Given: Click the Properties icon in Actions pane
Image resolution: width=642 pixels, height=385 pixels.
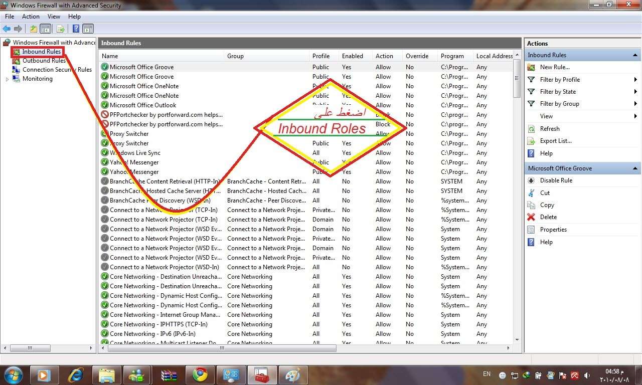Looking at the screenshot, I should point(531,230).
